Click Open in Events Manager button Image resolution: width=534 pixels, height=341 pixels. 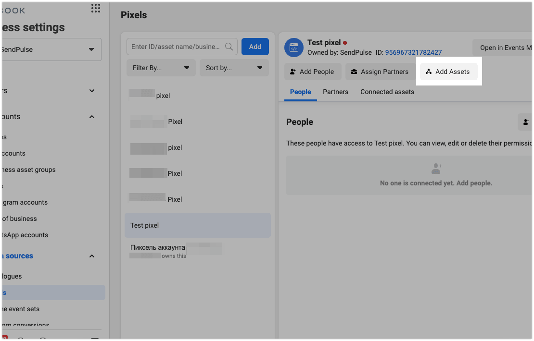pos(503,48)
